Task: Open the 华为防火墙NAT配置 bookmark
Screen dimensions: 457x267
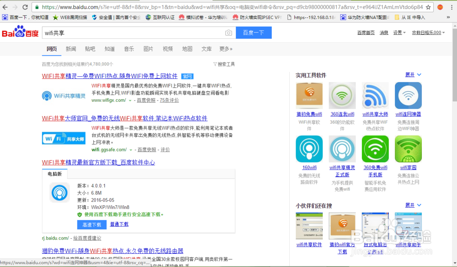Action: [x=365, y=17]
